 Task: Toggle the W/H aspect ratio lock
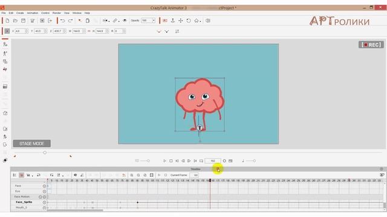(89, 31)
